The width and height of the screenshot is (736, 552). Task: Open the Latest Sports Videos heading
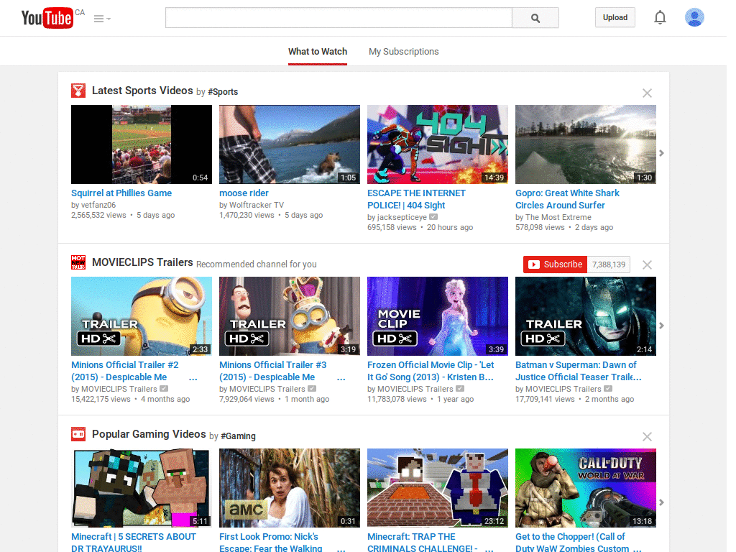click(142, 91)
